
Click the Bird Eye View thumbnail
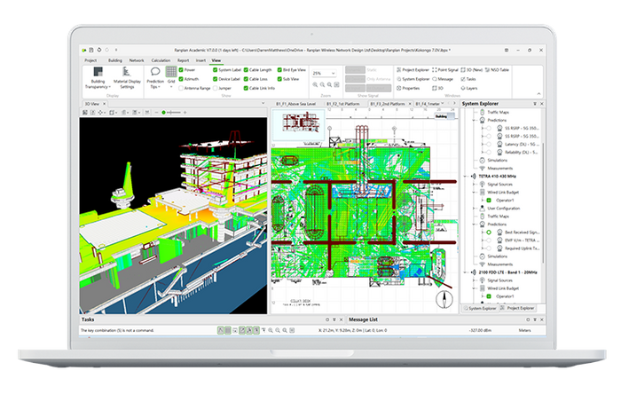pos(298,125)
